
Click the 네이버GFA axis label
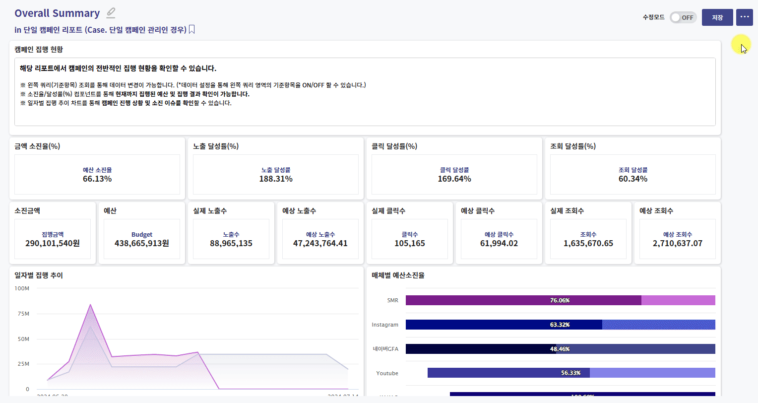pos(385,349)
